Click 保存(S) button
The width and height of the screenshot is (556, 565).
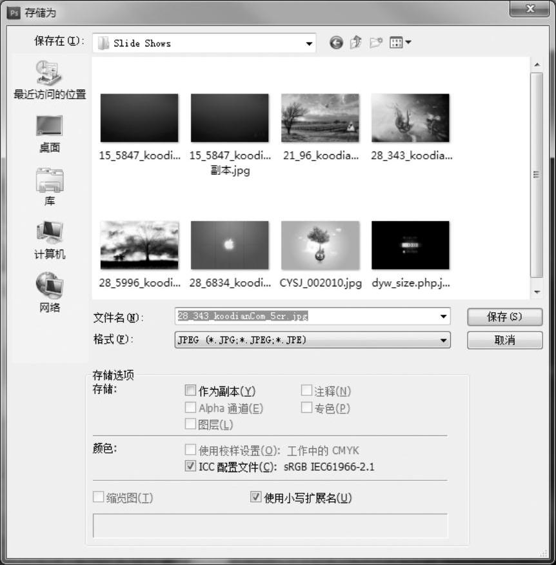[504, 317]
